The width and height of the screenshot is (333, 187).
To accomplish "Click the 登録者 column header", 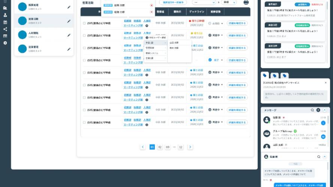I will point(160,12).
